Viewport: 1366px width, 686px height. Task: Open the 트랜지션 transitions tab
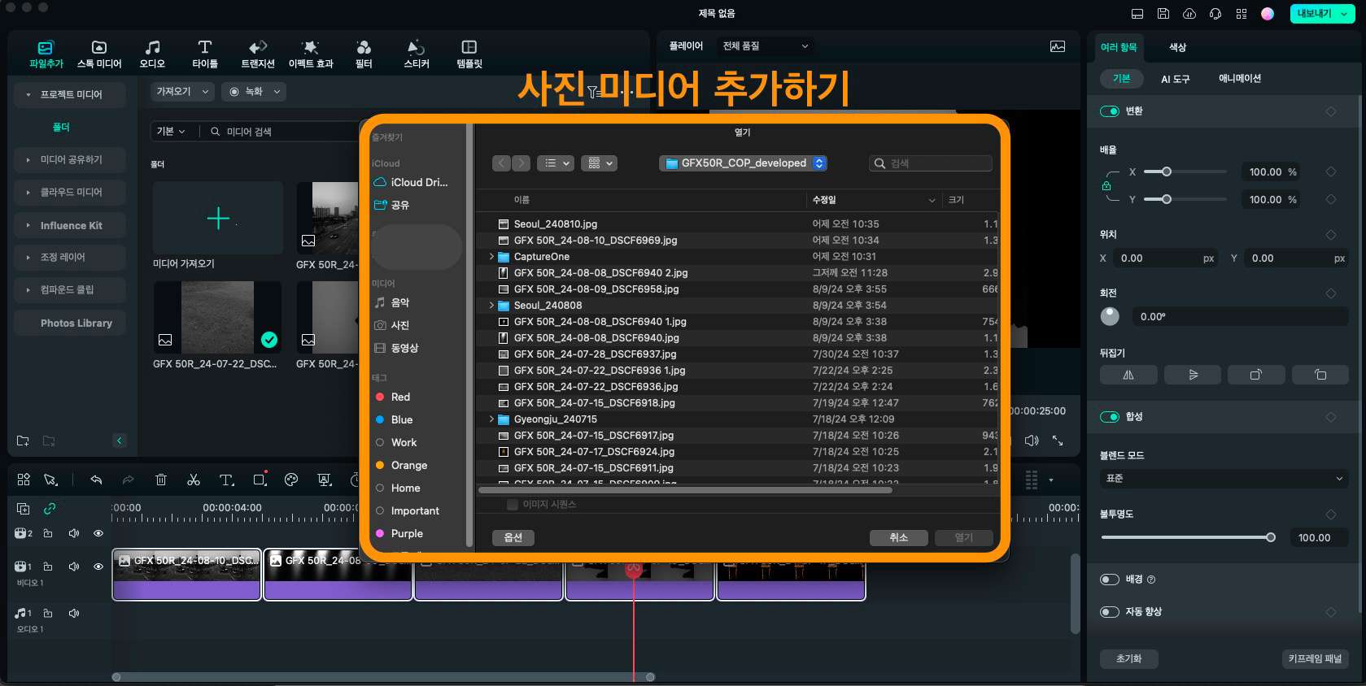tap(258, 54)
